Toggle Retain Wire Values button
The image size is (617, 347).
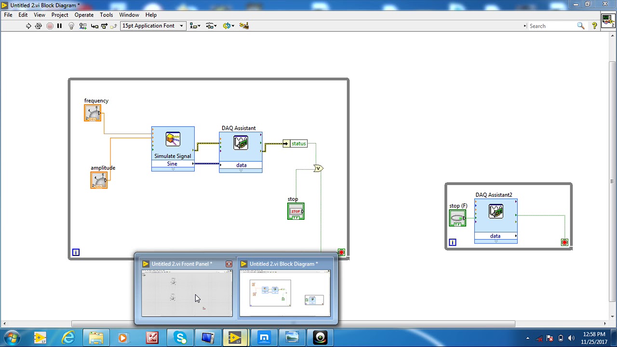(x=83, y=26)
